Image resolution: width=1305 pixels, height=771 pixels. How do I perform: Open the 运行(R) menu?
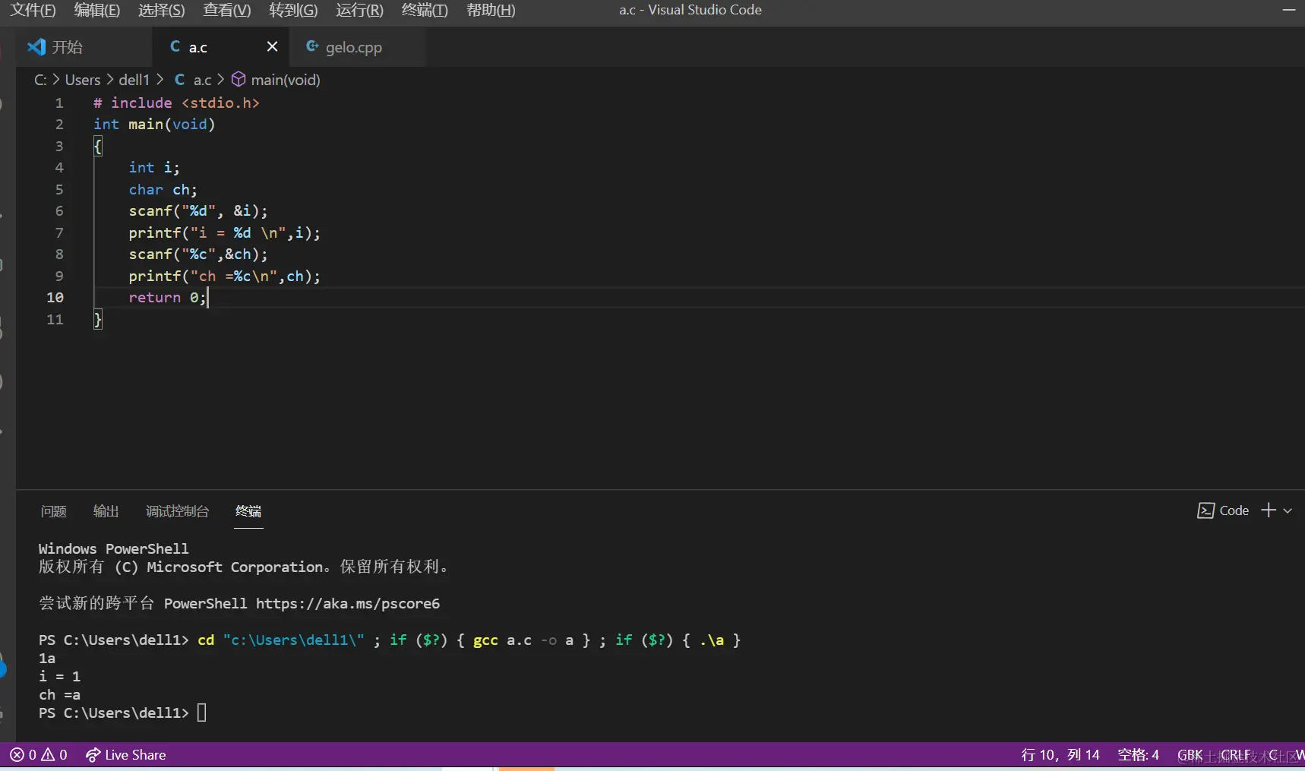tap(360, 10)
